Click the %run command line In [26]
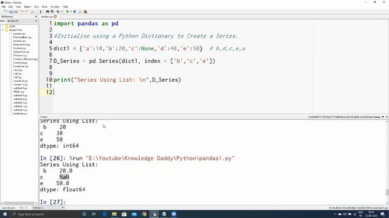The height and width of the screenshot is (218, 389). coord(137,158)
